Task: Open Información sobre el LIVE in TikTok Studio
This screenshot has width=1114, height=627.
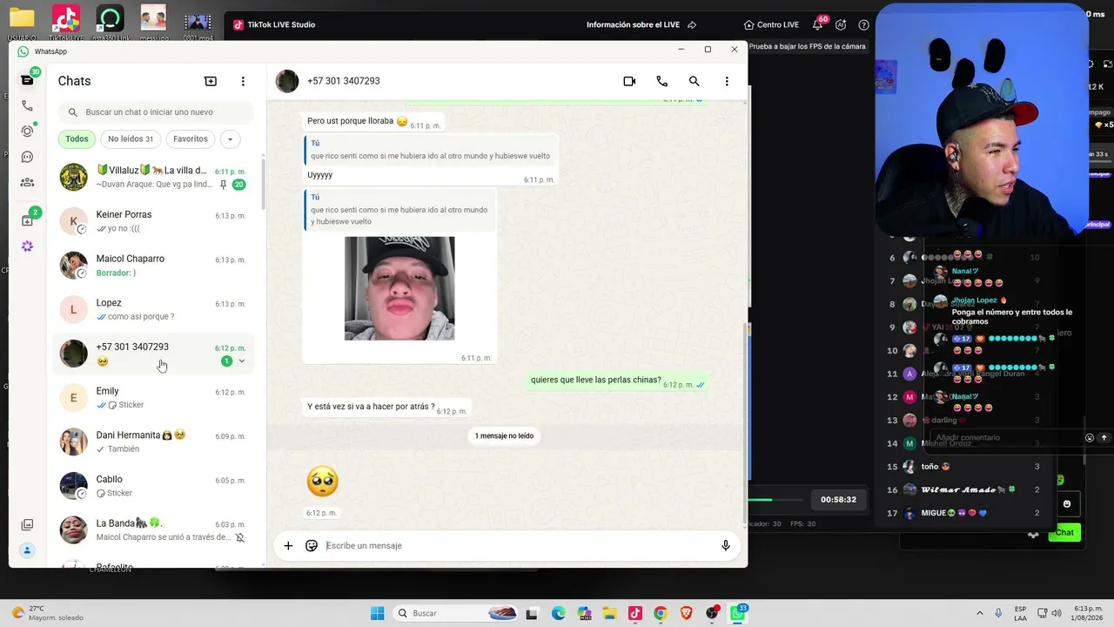Action: click(x=641, y=24)
